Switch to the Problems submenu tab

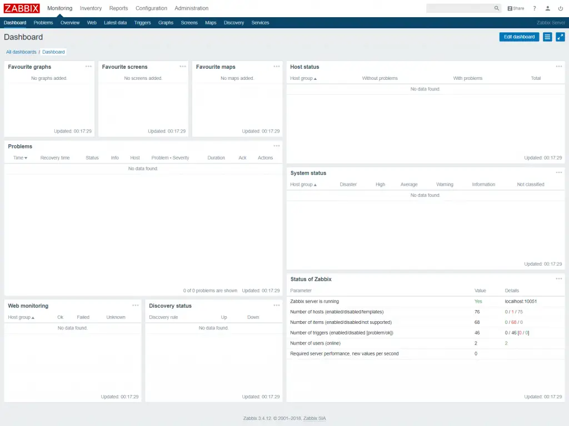pyautogui.click(x=43, y=22)
